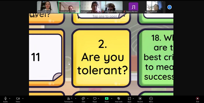
Task: Expand the video options caret beside Video
Action: point(23,98)
